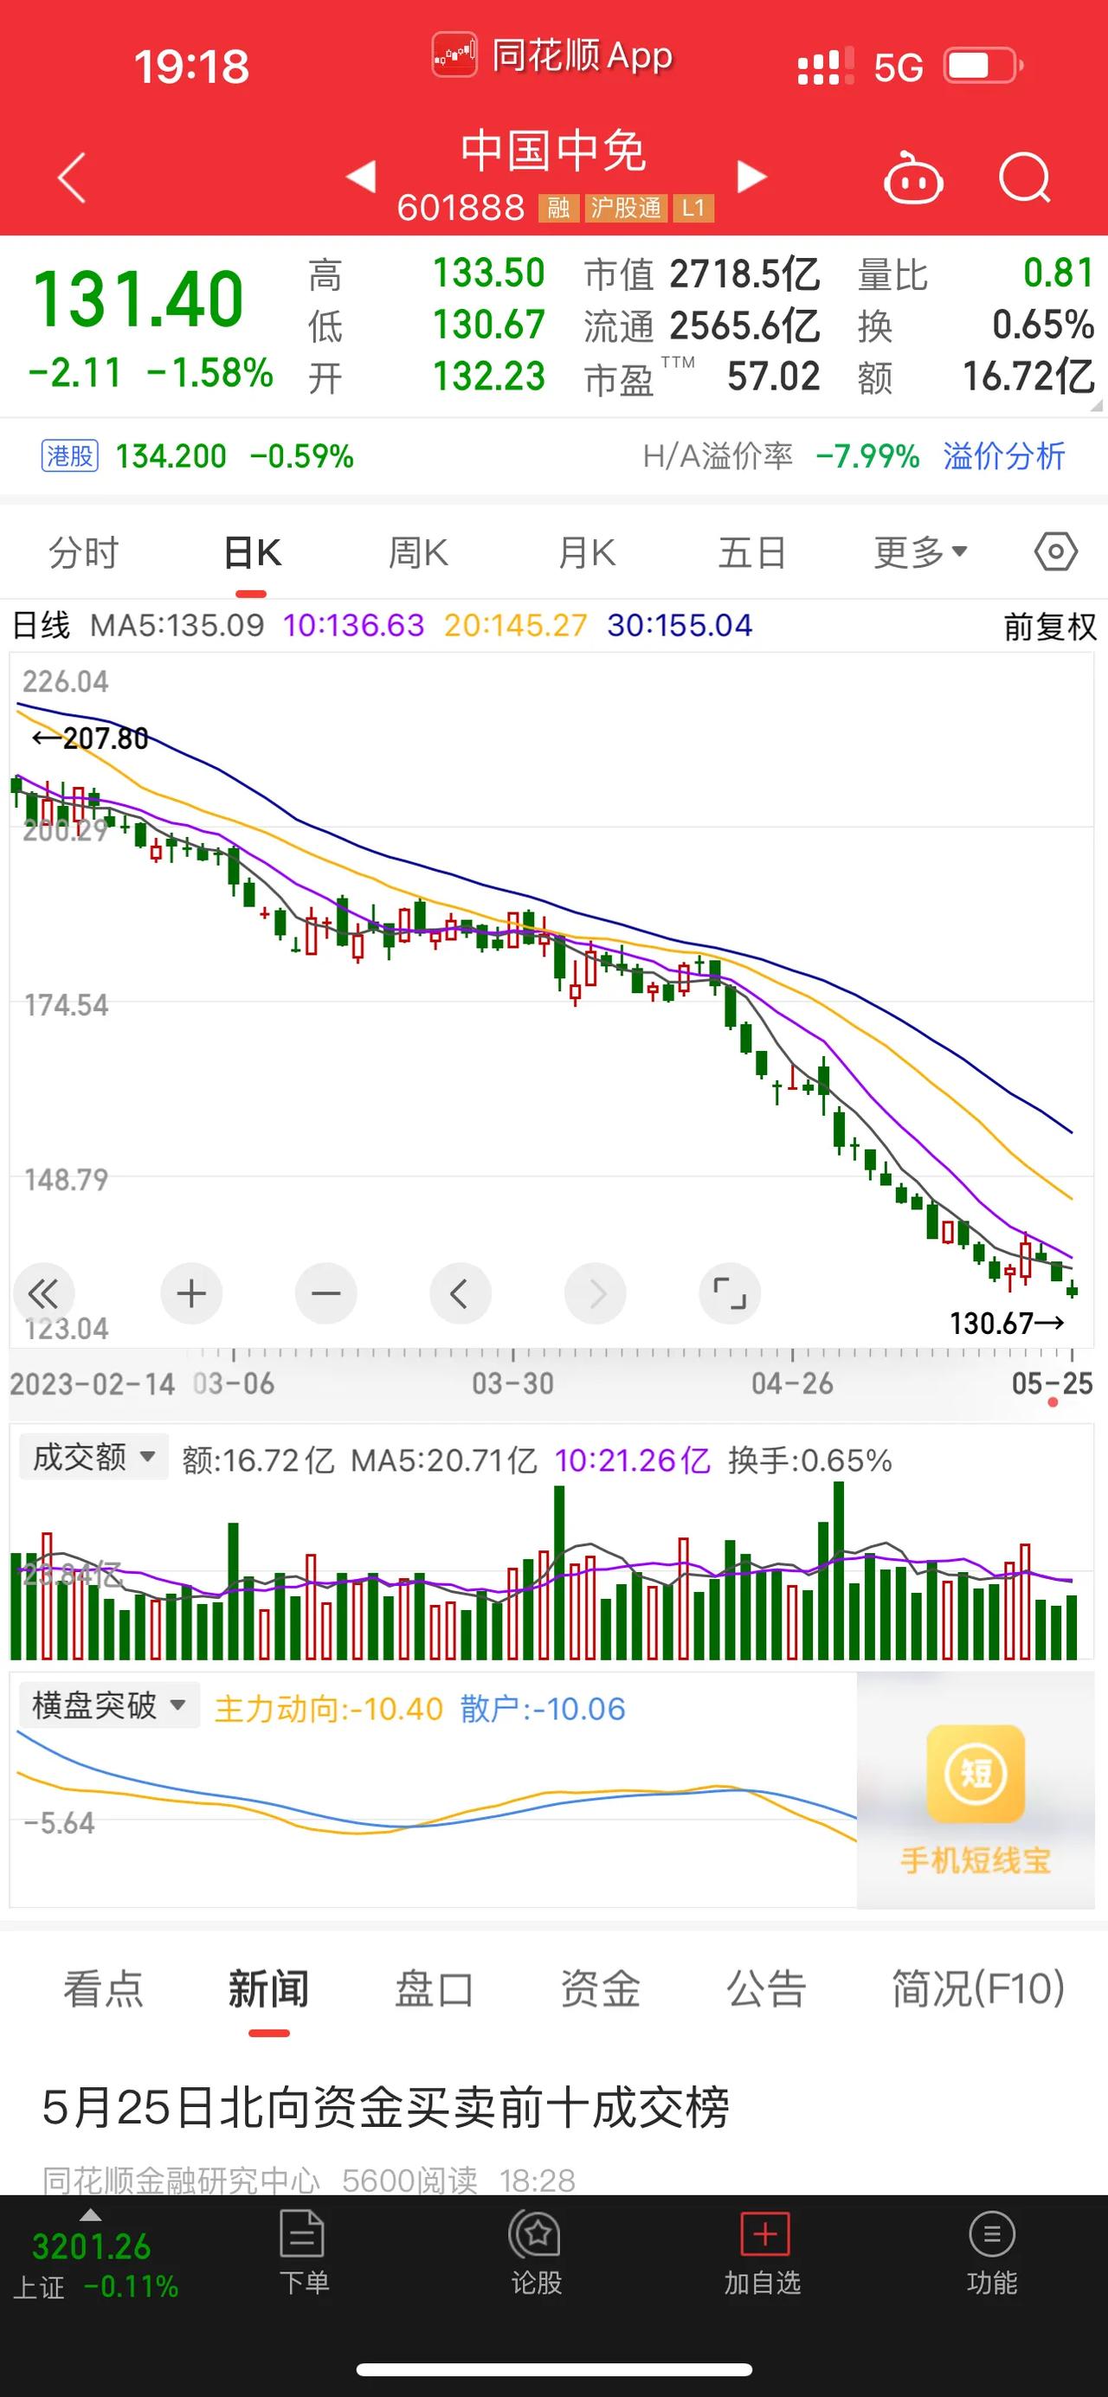
Task: Select the 日K chart tab
Action: coord(251,553)
